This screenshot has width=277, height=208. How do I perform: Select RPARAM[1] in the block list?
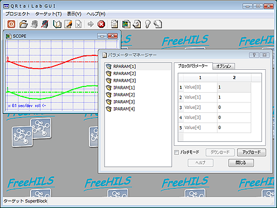(138, 66)
